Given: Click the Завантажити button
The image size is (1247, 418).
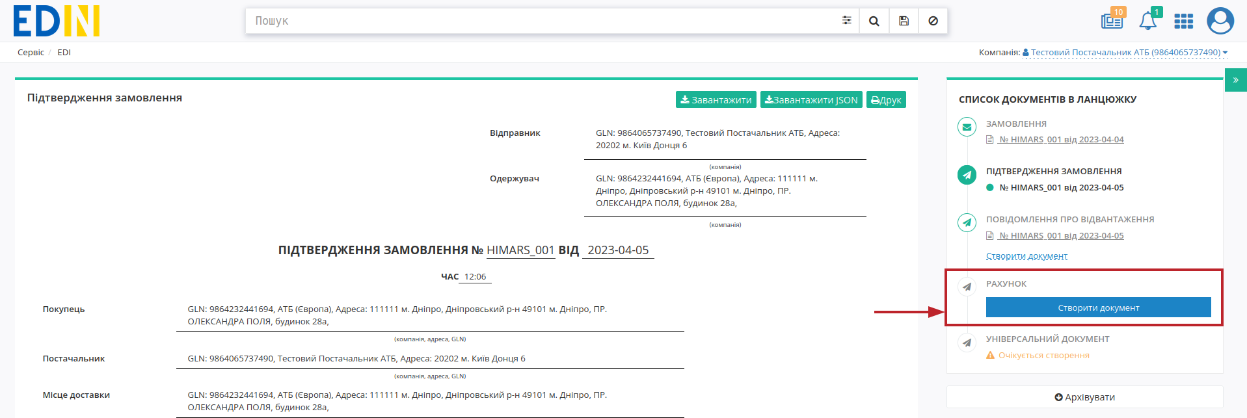Looking at the screenshot, I should 716,99.
